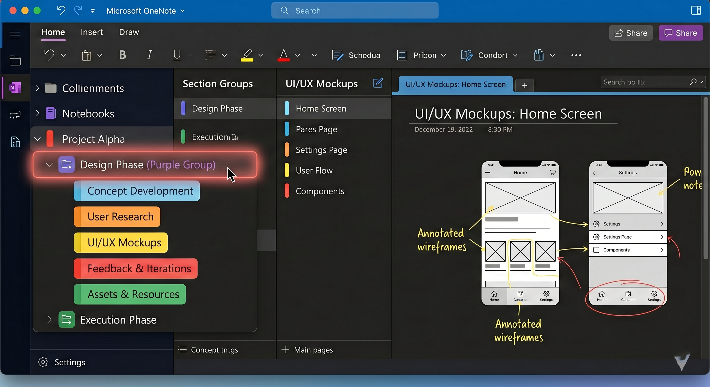Collapse the Design Phase (Purple Group)

[49, 165]
